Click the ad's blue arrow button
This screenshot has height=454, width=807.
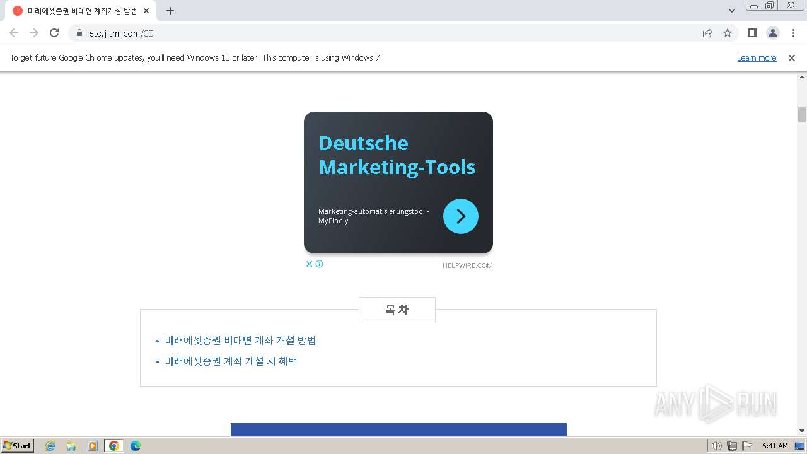tap(461, 216)
